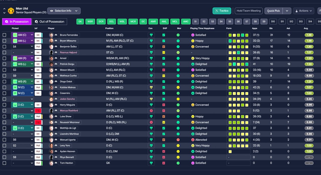Select the S10 substitute slot
The height and width of the screenshot is (175, 321).
[273, 22]
